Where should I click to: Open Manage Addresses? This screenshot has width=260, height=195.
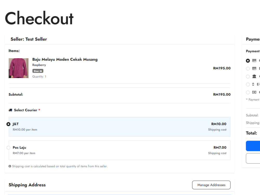[x=211, y=185]
